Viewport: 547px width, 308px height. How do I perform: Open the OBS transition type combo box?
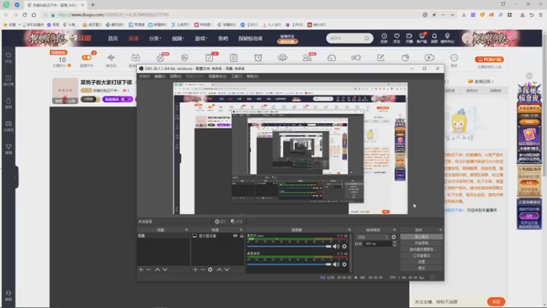point(372,237)
